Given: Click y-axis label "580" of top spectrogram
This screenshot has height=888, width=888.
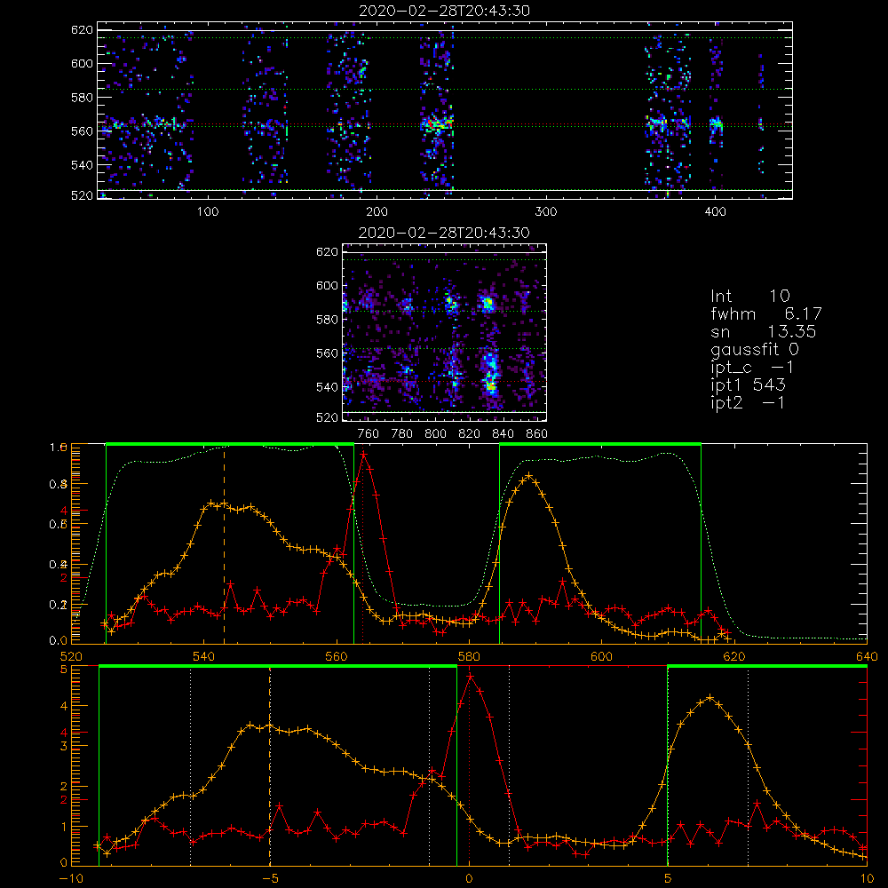Looking at the screenshot, I should pos(82,98).
